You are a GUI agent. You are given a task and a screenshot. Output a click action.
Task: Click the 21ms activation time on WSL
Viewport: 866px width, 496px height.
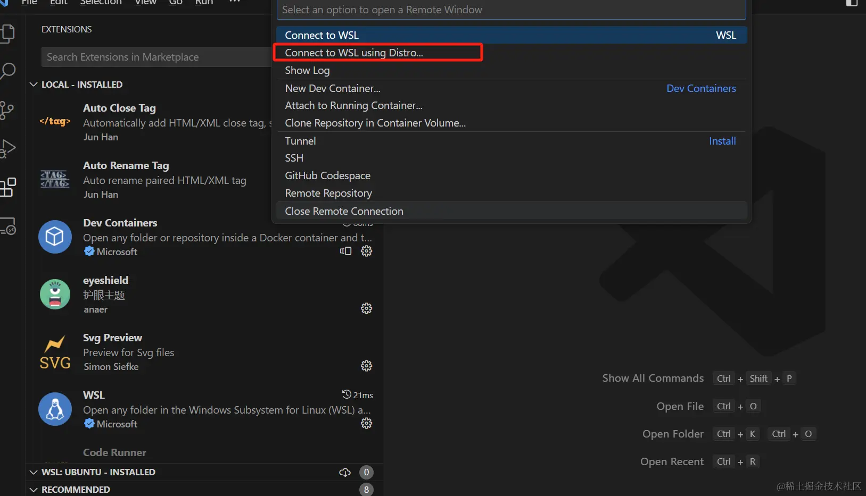pyautogui.click(x=363, y=395)
